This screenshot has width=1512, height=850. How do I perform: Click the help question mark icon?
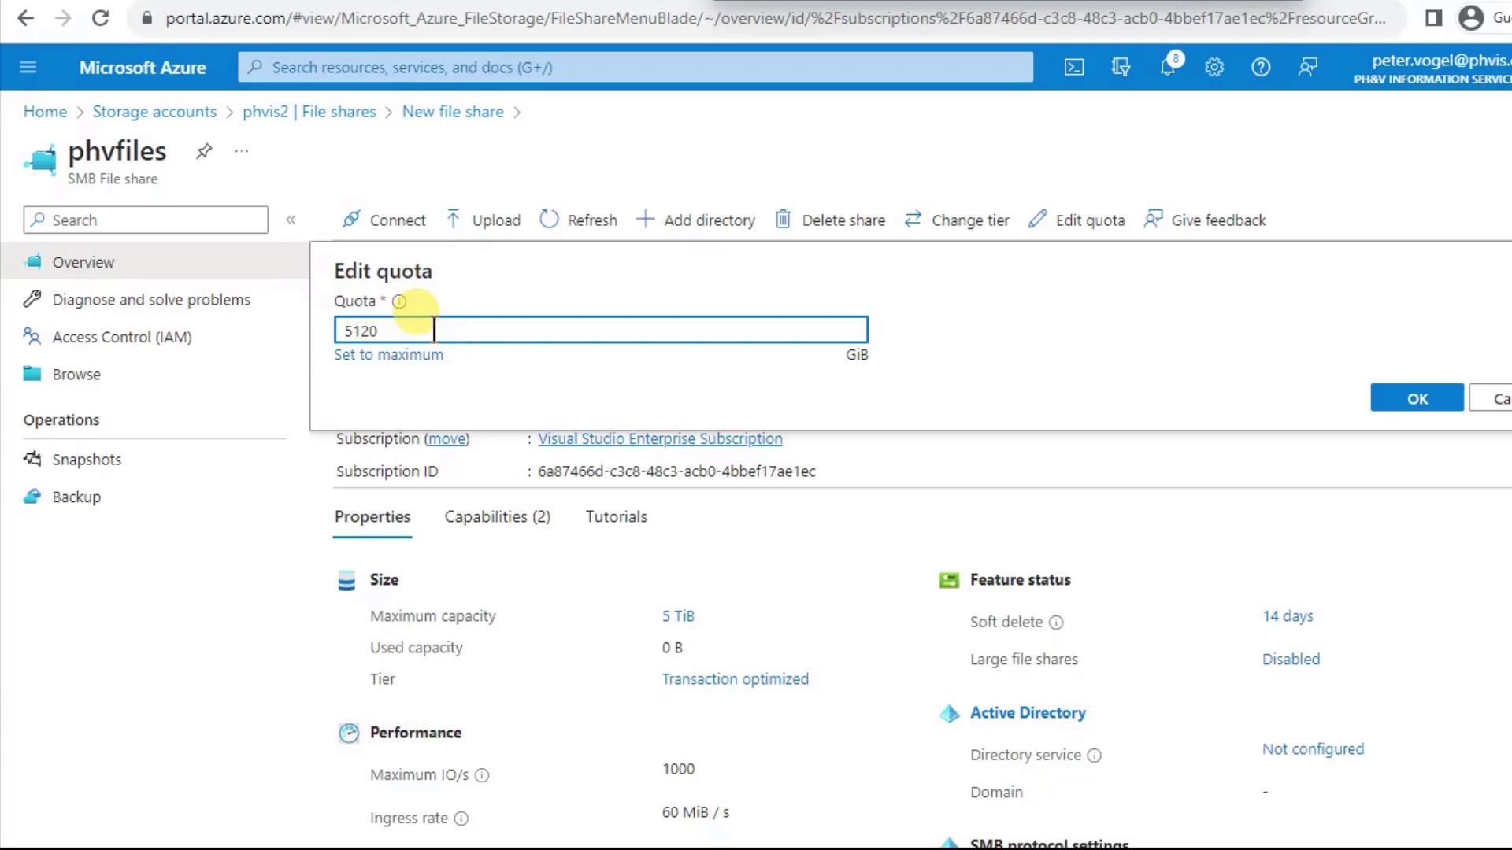(1261, 68)
